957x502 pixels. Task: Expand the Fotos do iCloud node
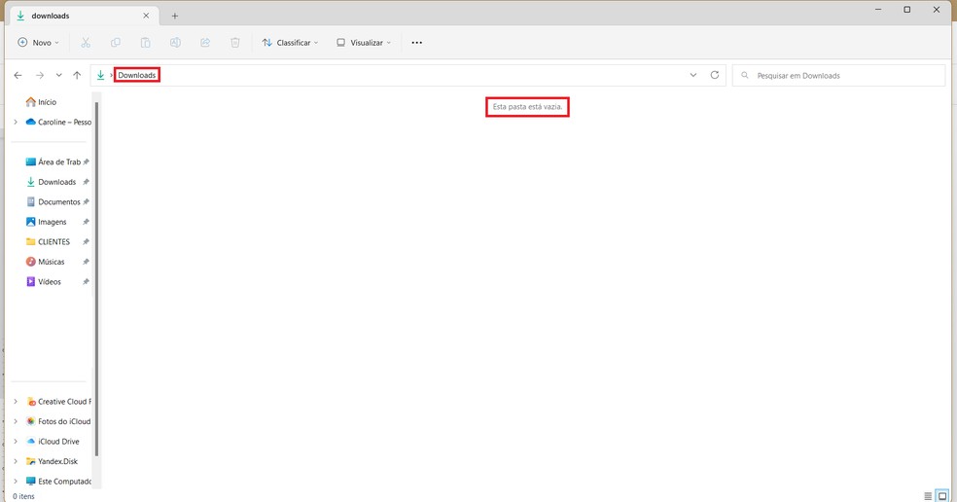pyautogui.click(x=16, y=421)
